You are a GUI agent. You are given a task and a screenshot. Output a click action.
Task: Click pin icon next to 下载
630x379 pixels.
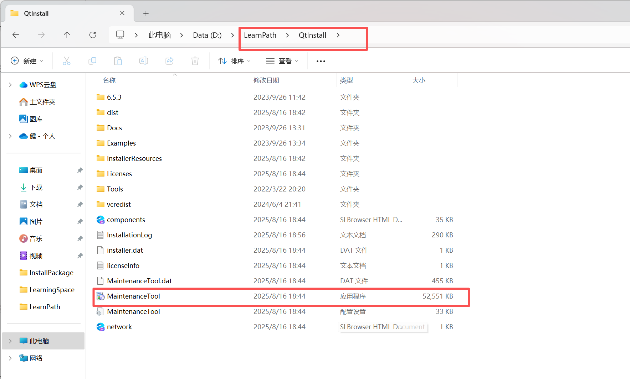point(80,187)
